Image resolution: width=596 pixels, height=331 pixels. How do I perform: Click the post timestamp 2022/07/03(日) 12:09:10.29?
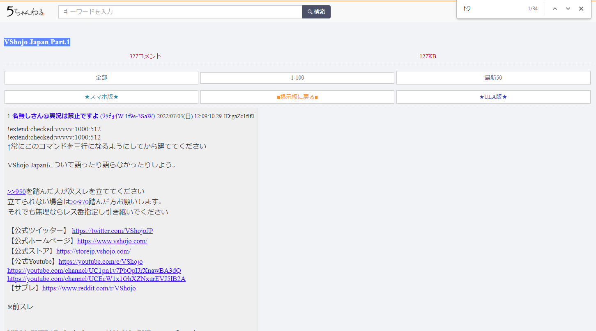(189, 116)
